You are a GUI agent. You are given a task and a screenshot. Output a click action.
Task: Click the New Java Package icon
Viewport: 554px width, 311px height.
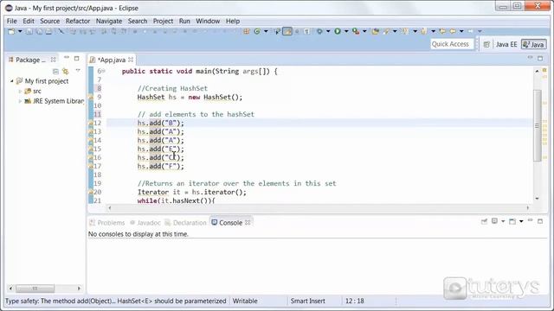[x=246, y=31]
